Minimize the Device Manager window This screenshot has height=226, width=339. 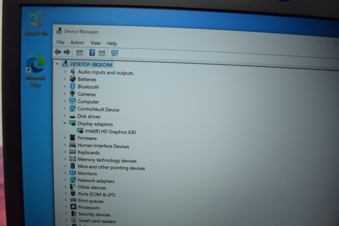click(x=319, y=43)
